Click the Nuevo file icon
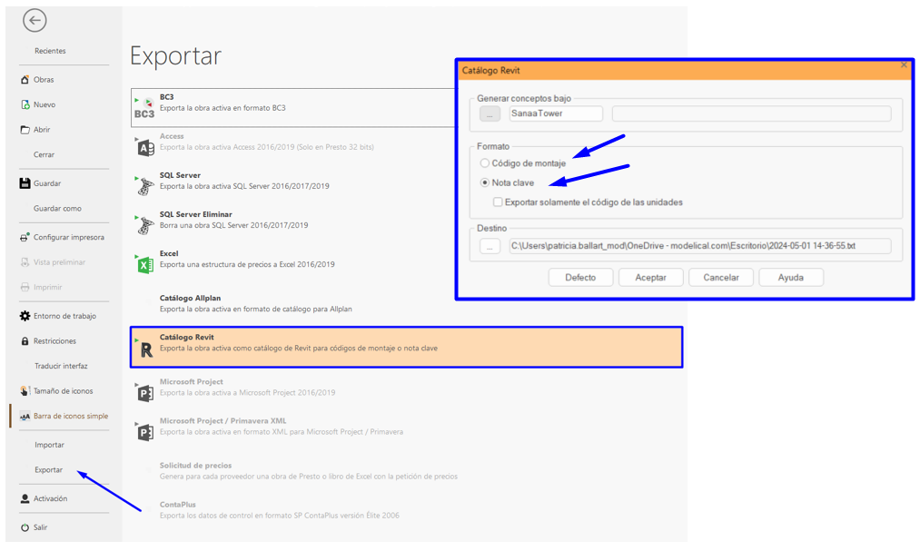 click(25, 104)
